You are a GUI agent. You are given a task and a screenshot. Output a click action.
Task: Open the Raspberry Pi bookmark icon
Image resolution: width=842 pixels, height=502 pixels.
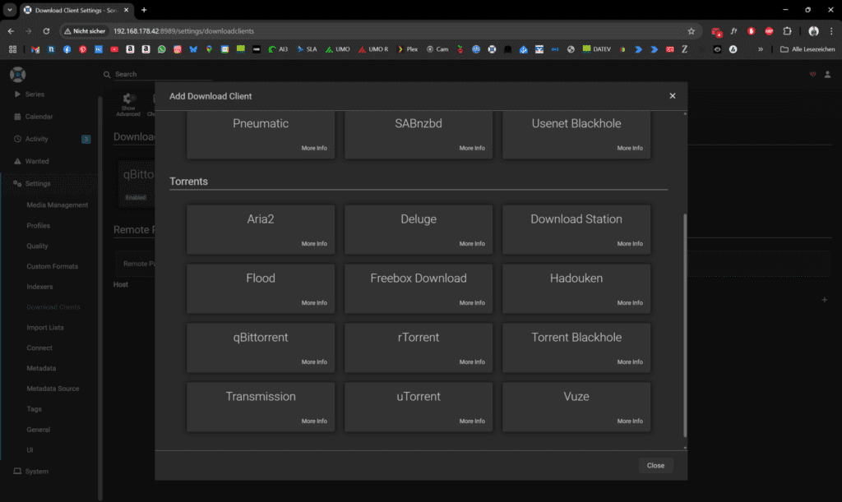[x=460, y=49]
